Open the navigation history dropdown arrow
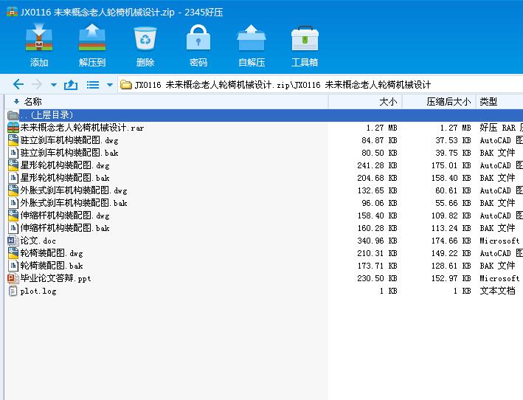Image resolution: width=523 pixels, height=400 pixels. [x=53, y=85]
